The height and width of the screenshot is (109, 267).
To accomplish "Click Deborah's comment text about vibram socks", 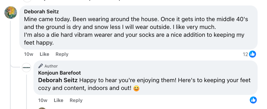I will point(131,35).
